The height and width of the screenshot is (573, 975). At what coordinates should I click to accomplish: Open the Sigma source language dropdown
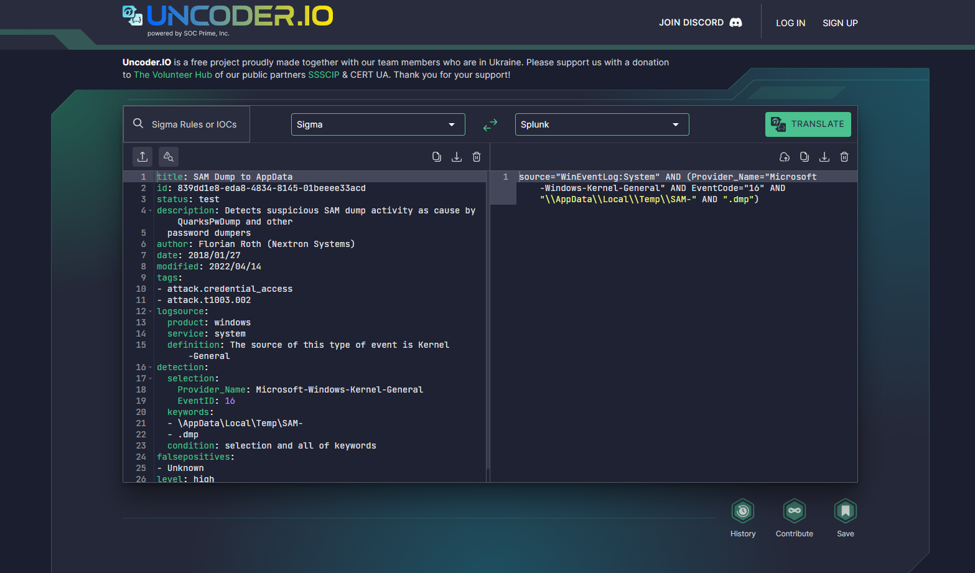click(x=378, y=124)
